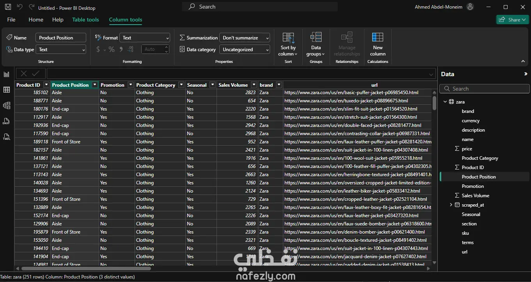The height and width of the screenshot is (282, 531).
Task: Apply the currency format dollar icon
Action: tap(98, 49)
